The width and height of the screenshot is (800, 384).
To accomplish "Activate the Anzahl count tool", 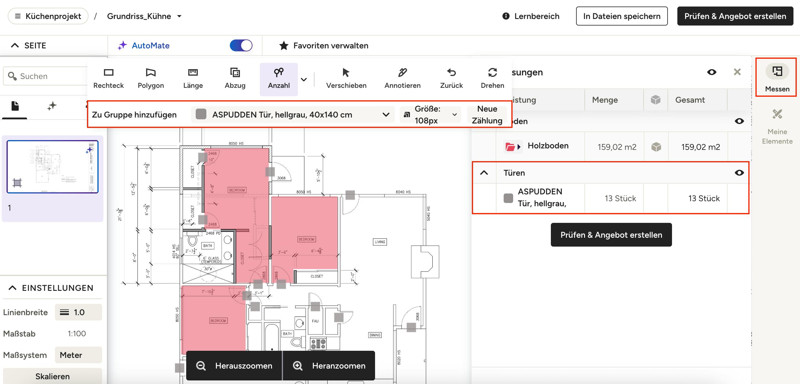I will [279, 79].
